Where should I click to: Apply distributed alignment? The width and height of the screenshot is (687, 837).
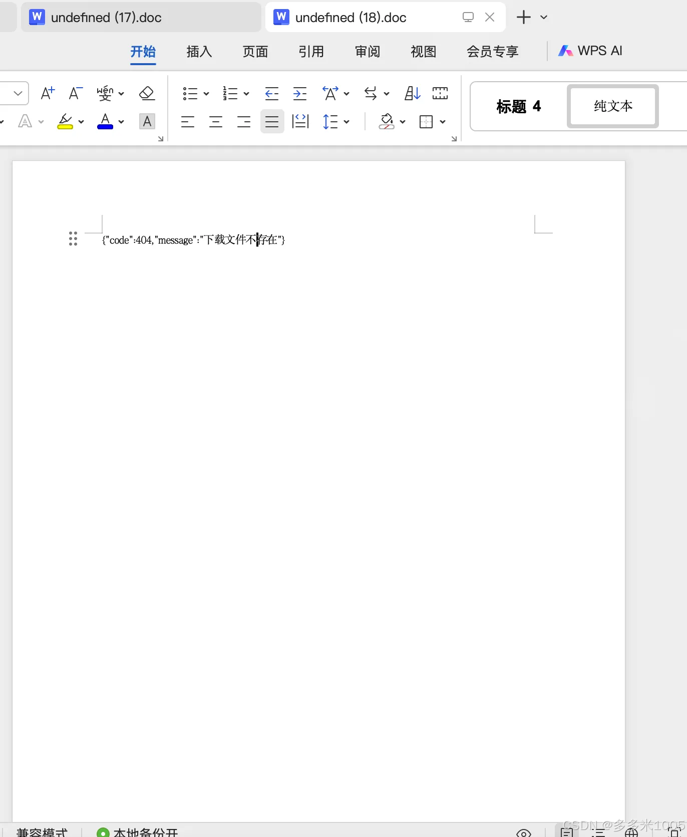point(300,121)
